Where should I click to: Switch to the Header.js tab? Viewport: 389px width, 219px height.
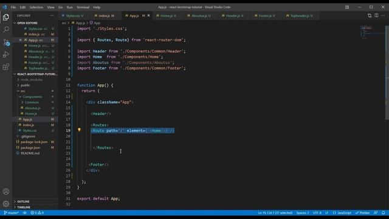coord(234,16)
